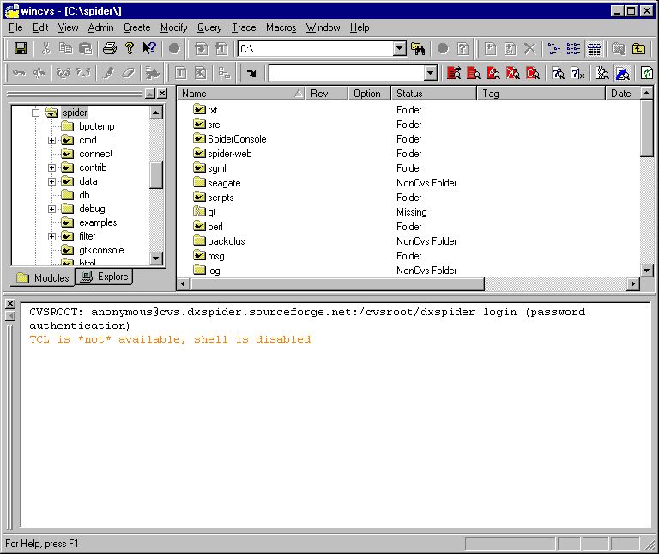Expand the cmd folder tree node
659x554 pixels.
point(52,140)
